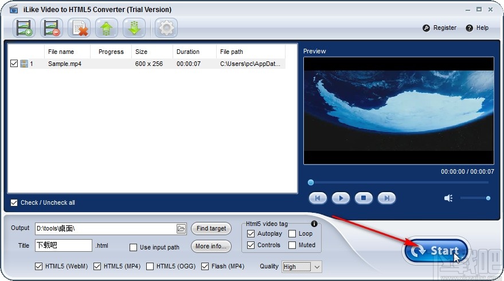This screenshot has height=281, width=504.
Task: Move the selected item up with green arrow
Action: (x=107, y=28)
